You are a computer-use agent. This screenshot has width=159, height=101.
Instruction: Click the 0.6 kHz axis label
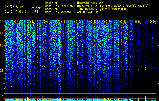click(2, 96)
